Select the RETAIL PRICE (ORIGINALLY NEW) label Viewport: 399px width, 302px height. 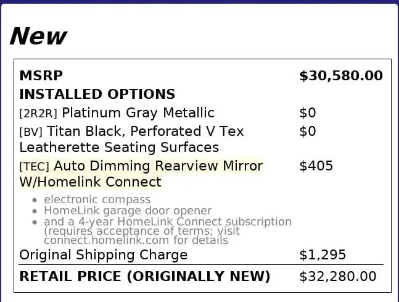click(145, 276)
